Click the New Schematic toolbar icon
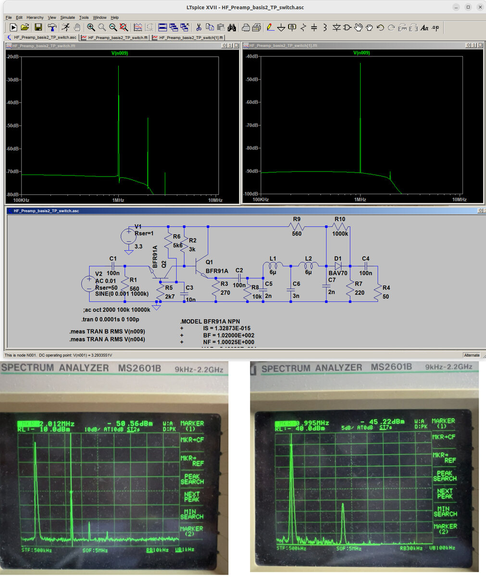 (13, 28)
